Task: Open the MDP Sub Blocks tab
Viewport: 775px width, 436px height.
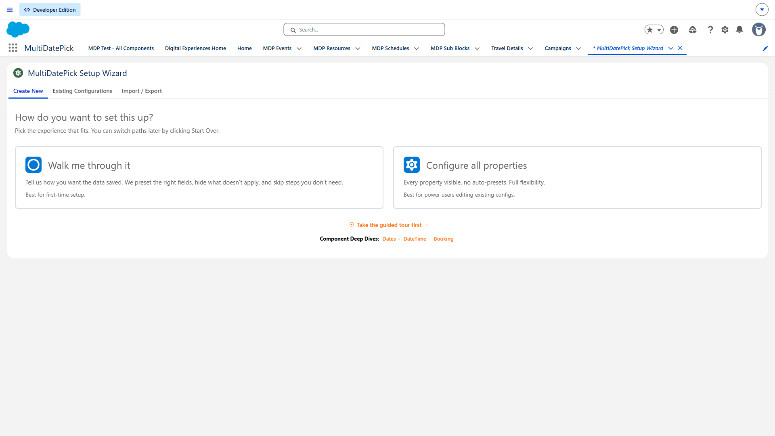Action: pyautogui.click(x=450, y=48)
